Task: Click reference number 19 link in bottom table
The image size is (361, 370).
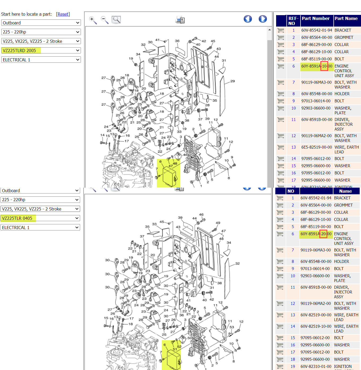Action: tap(293, 367)
